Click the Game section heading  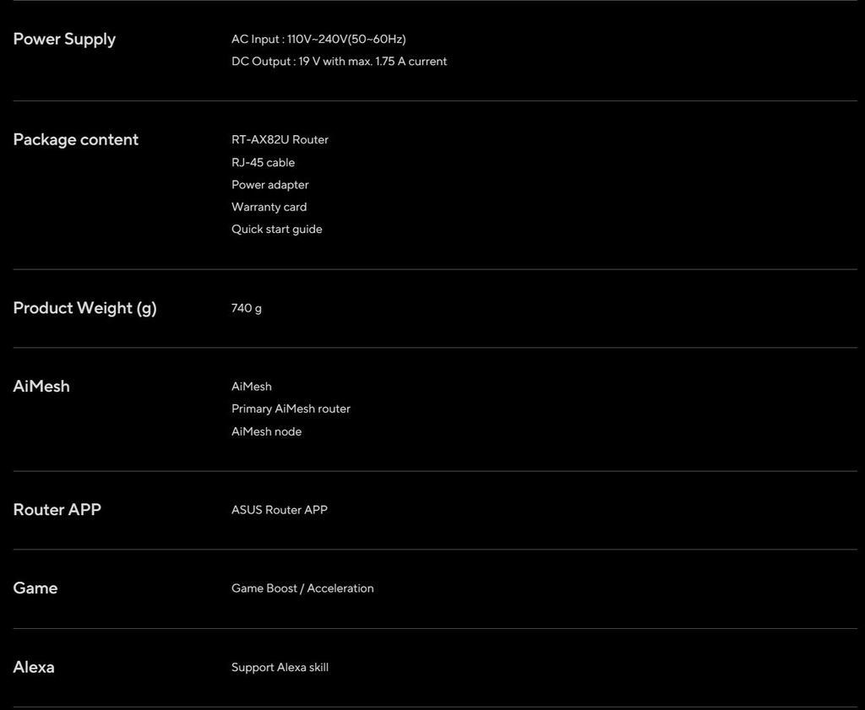[35, 588]
